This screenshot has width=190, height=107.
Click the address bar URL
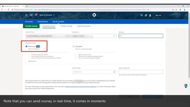tap(91, 10)
